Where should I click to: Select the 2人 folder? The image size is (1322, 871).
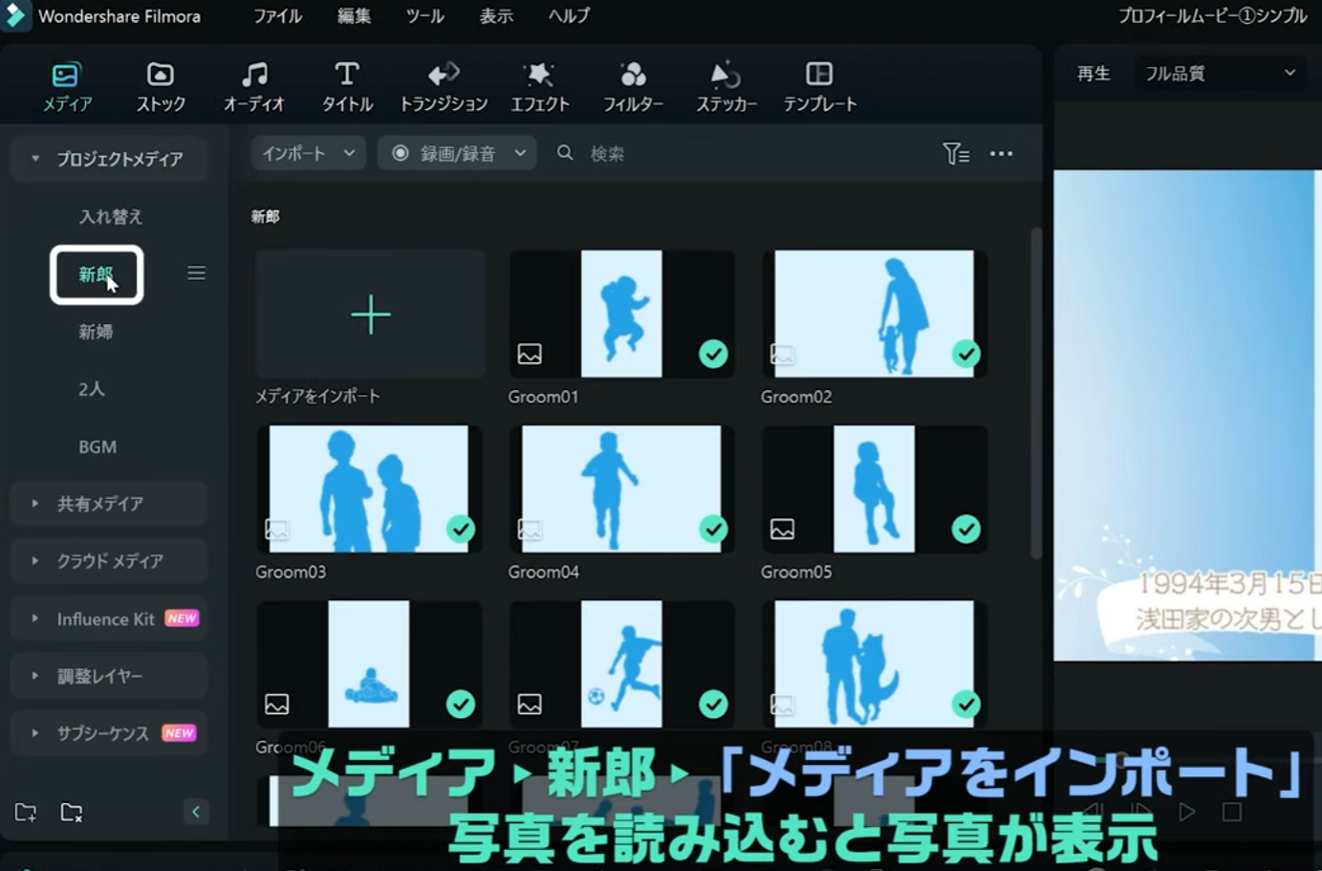click(92, 389)
